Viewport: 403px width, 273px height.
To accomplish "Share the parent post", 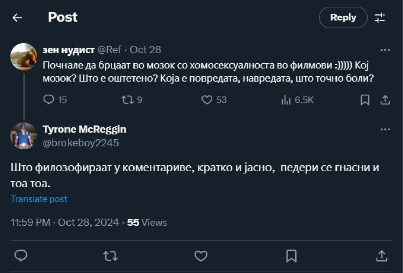I will (x=385, y=100).
